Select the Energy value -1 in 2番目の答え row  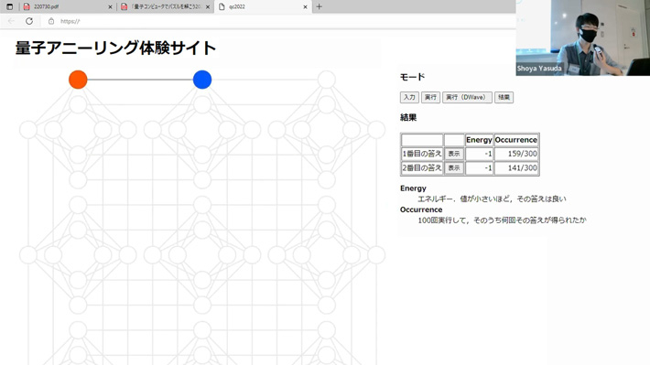tap(488, 167)
